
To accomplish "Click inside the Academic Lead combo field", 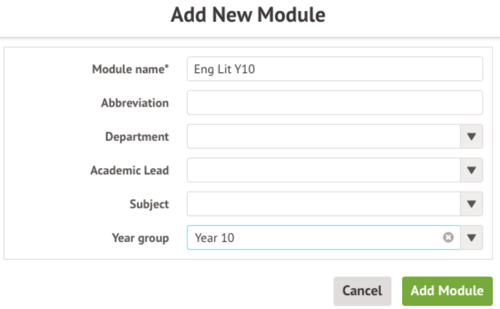I will point(323,170).
